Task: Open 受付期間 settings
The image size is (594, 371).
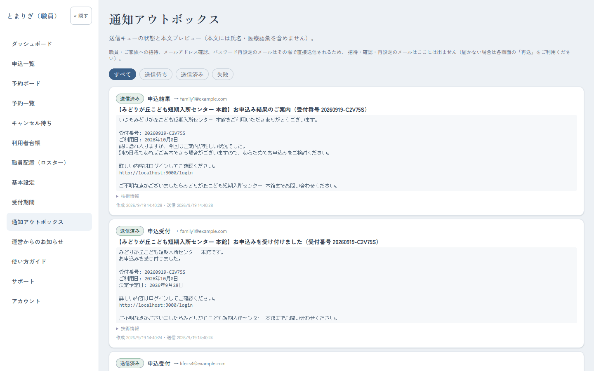Action: tap(49, 202)
